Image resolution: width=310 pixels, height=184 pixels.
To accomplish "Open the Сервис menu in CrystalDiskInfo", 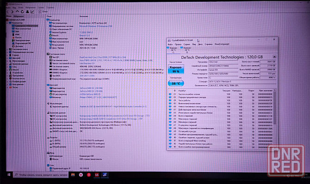I will (186, 44).
